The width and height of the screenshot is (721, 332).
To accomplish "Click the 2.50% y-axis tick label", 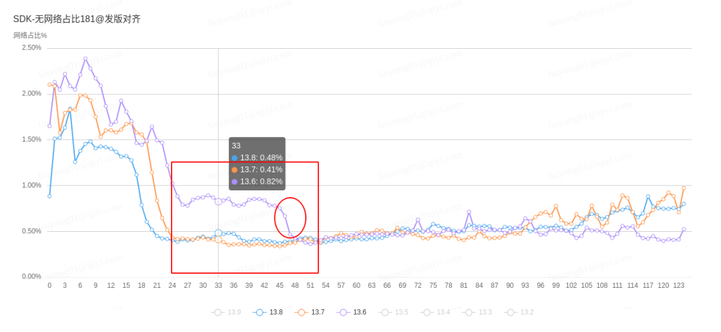I will tap(32, 48).
